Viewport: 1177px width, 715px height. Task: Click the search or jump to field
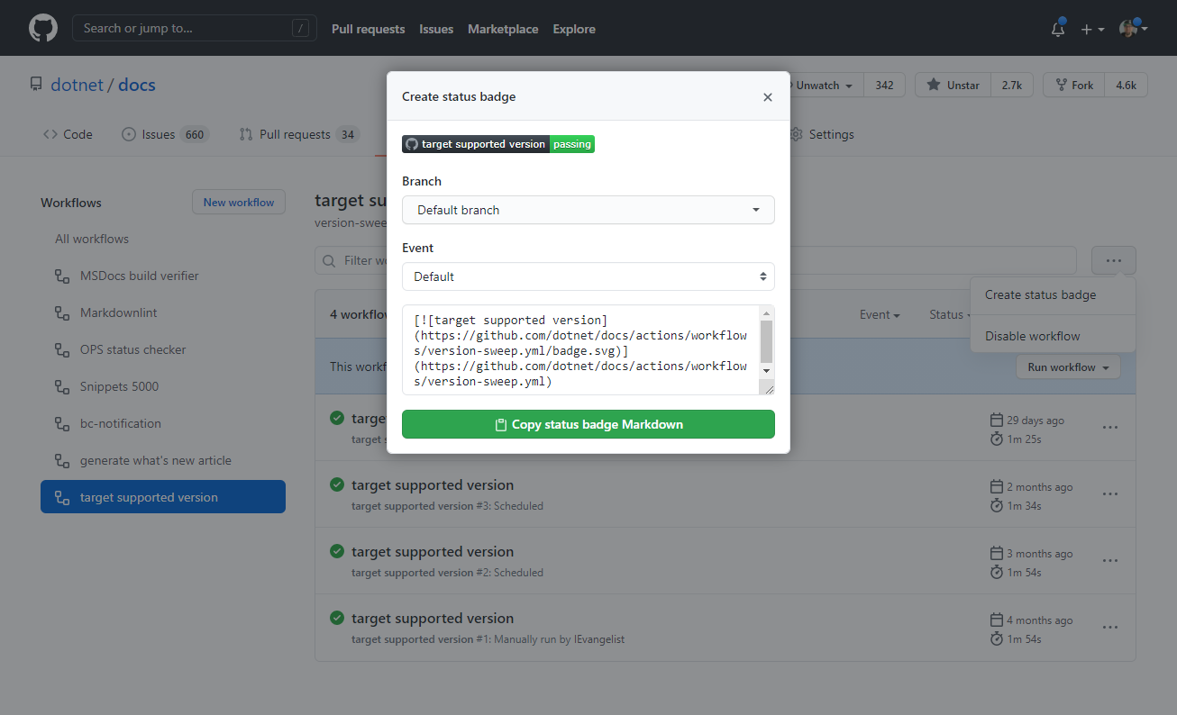click(x=194, y=28)
